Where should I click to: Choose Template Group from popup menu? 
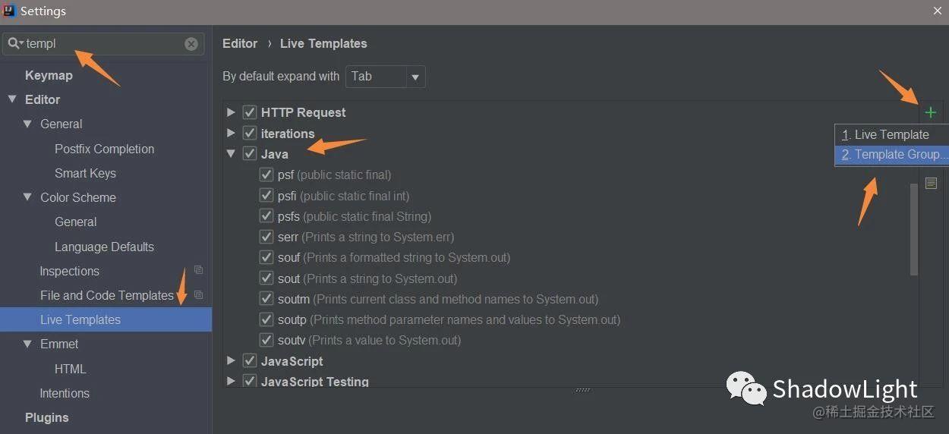coord(894,155)
